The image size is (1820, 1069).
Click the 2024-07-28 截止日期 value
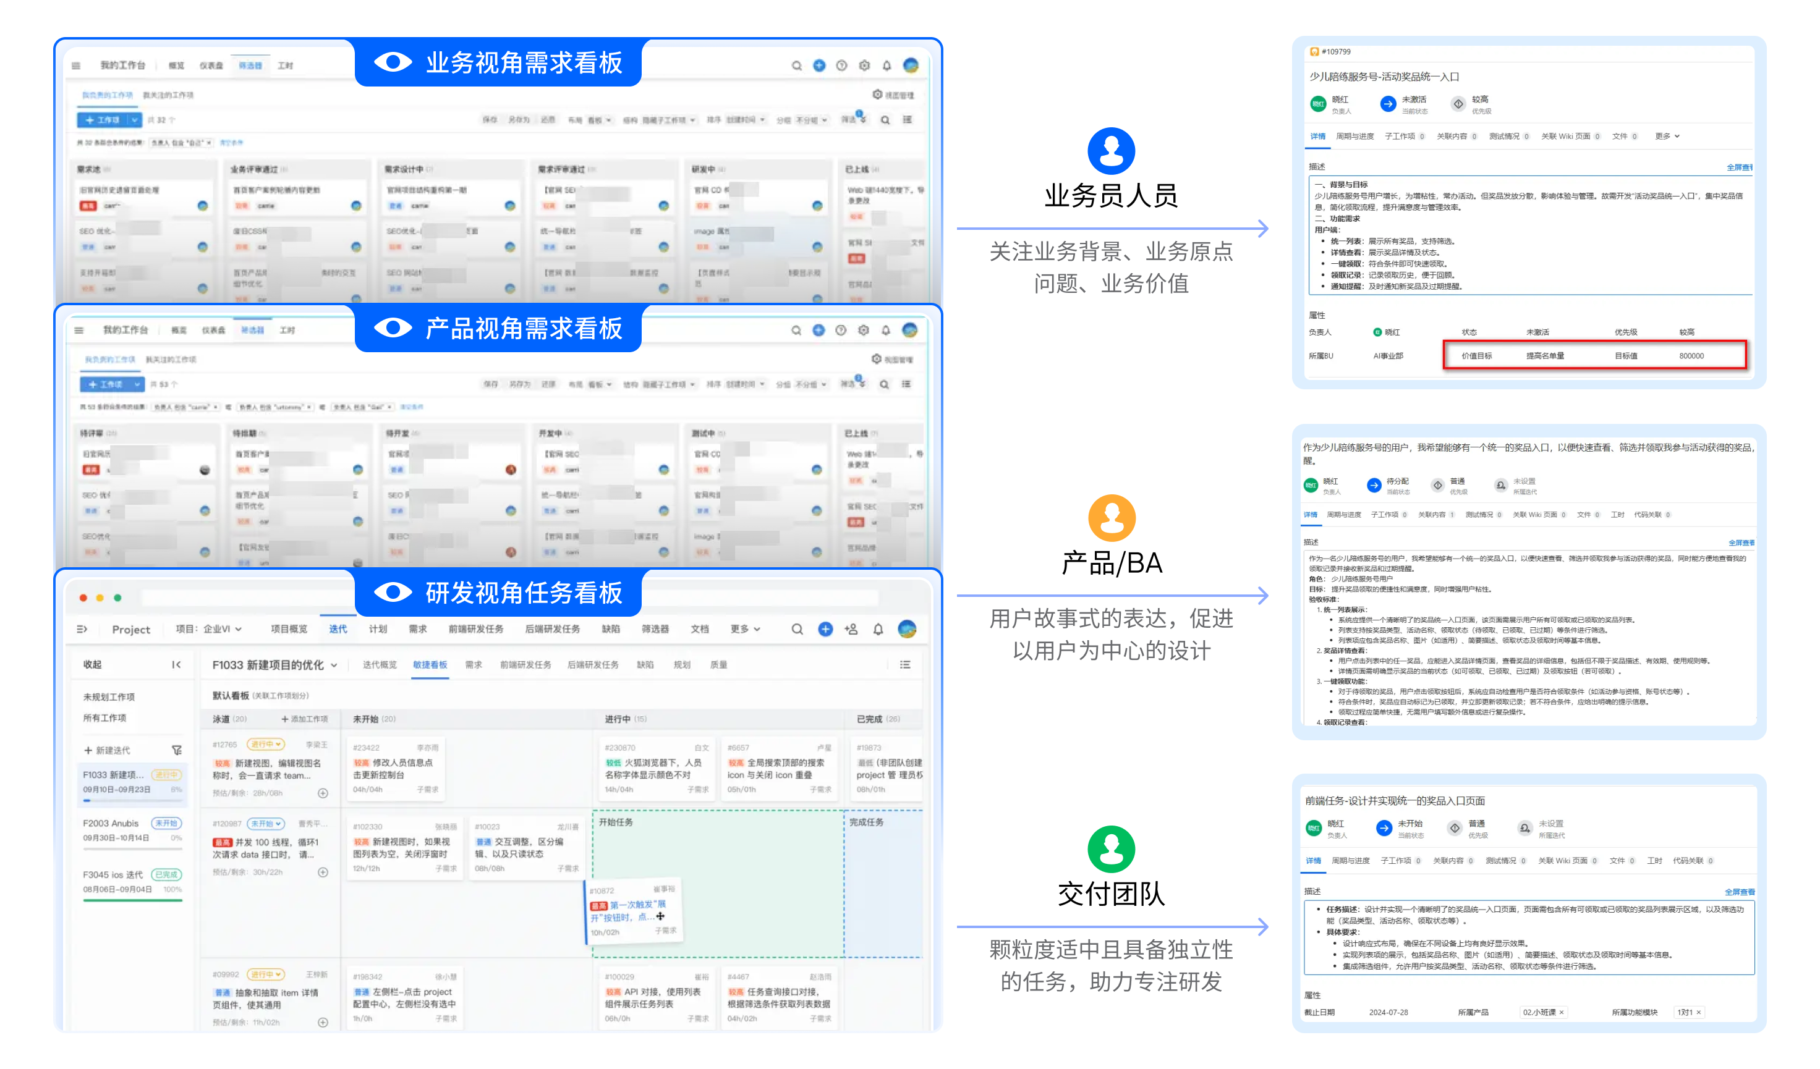pyautogui.click(x=1388, y=1012)
